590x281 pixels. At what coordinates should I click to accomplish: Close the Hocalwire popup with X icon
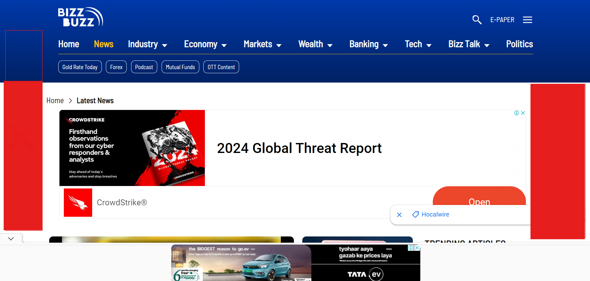(x=399, y=215)
